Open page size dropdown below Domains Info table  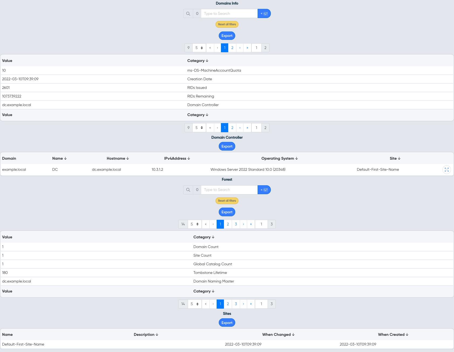tap(199, 128)
